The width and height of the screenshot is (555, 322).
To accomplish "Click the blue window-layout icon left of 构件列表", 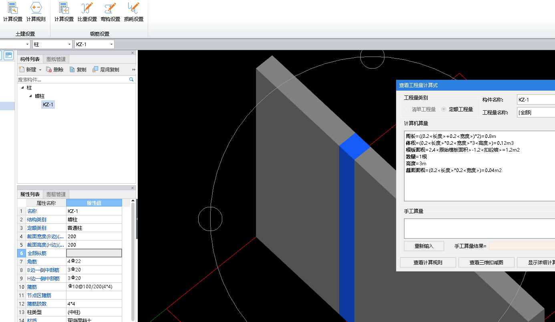I will [8, 55].
